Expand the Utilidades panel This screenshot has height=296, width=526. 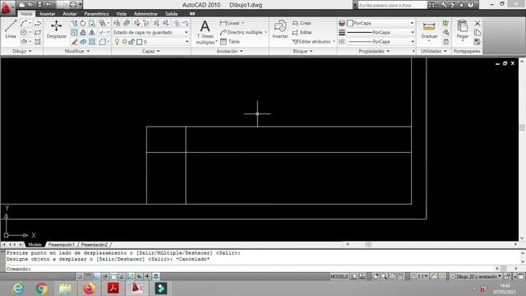[433, 51]
